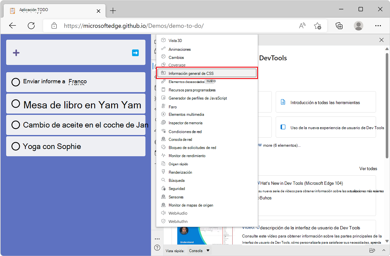
Task: Open DevTools help via question mark icon
Action: coord(157,248)
